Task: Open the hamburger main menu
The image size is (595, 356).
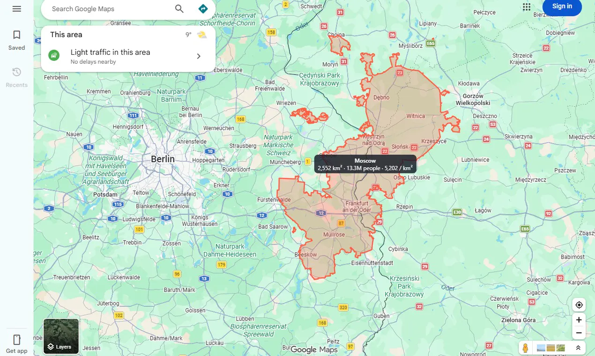Action: click(x=17, y=9)
